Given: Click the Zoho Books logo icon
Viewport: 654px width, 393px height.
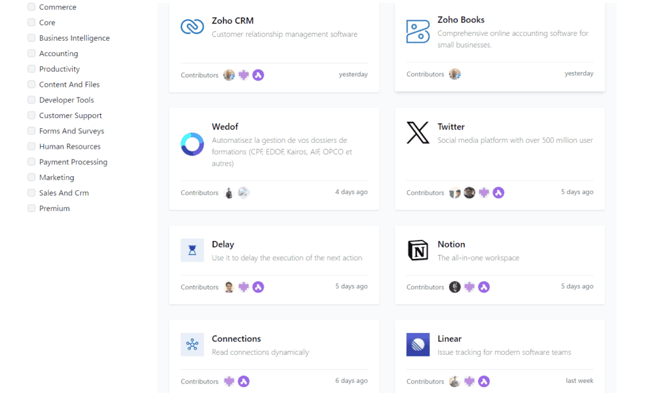Looking at the screenshot, I should coord(418,31).
